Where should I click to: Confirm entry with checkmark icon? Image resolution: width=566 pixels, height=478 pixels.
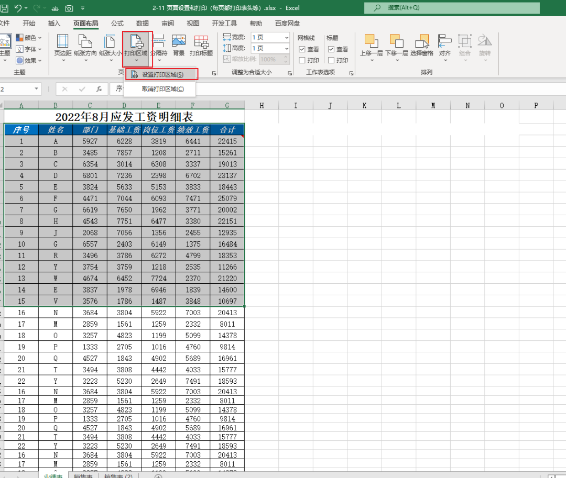pos(82,88)
